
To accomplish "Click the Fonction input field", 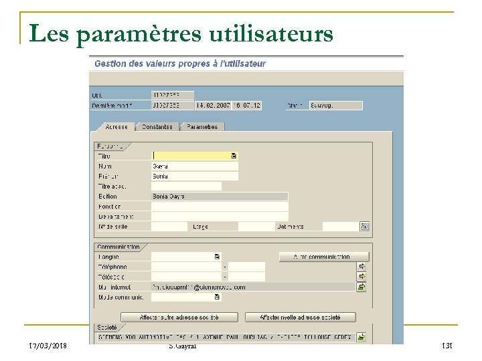I will point(220,207).
